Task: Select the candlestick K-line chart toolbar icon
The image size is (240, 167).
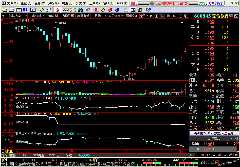Action: (x=19, y=10)
